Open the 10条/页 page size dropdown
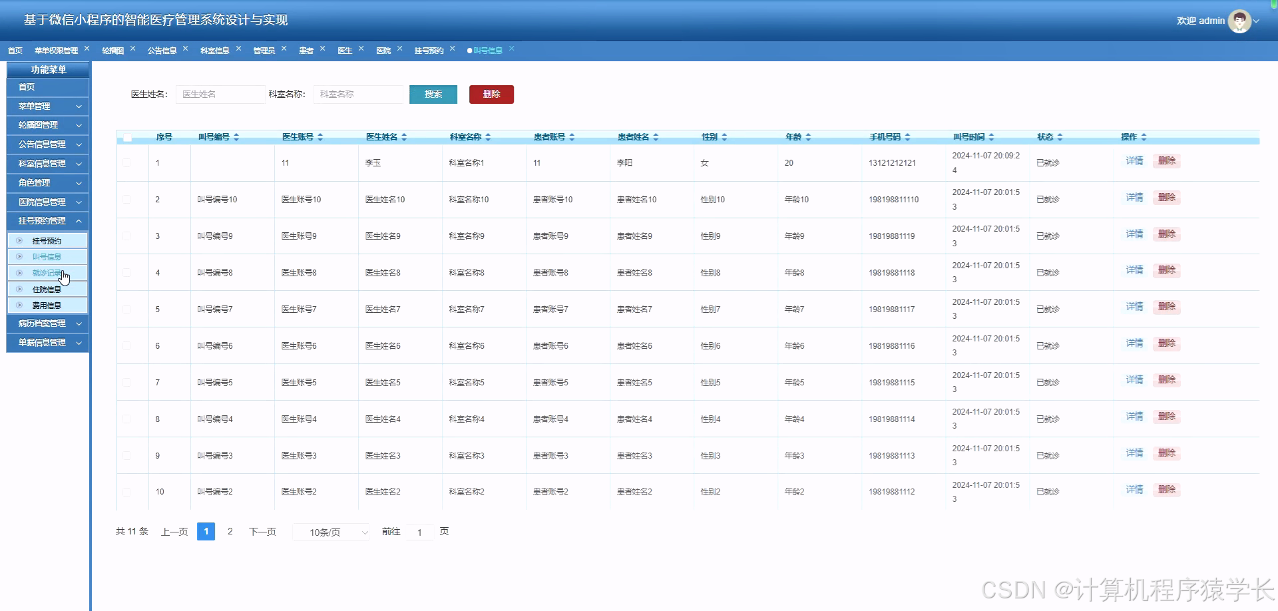The image size is (1278, 611). [x=331, y=532]
